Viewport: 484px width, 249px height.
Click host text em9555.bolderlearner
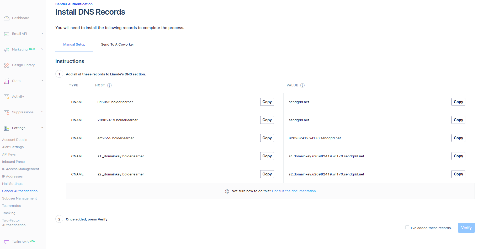coord(116,138)
